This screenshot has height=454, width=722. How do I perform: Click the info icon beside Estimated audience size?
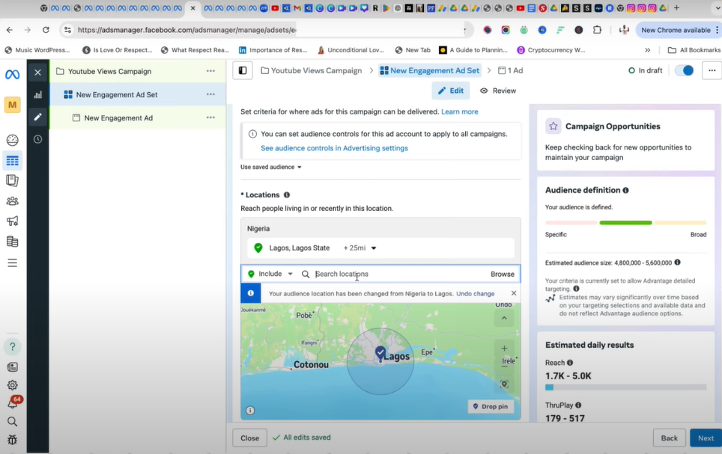(x=677, y=263)
